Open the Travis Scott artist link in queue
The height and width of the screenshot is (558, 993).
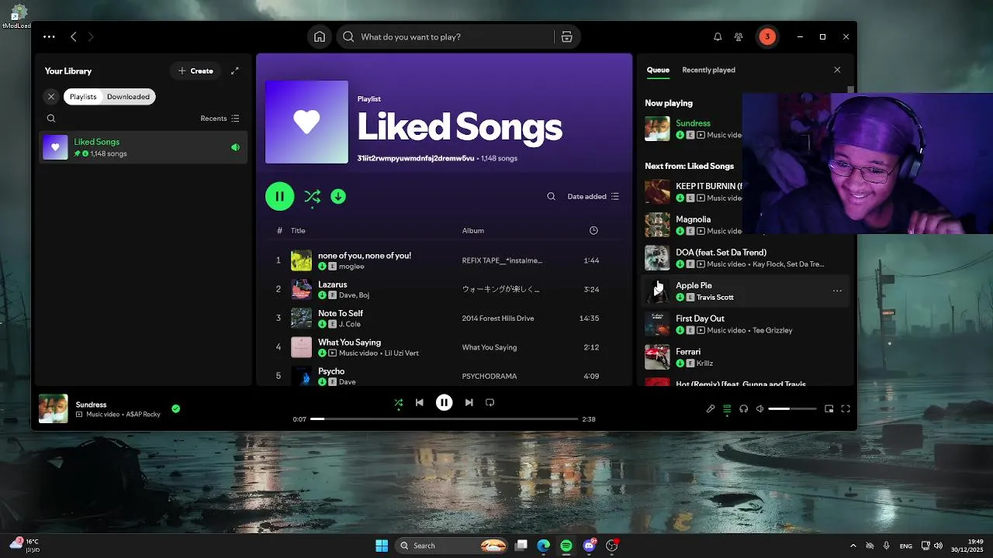[714, 298]
